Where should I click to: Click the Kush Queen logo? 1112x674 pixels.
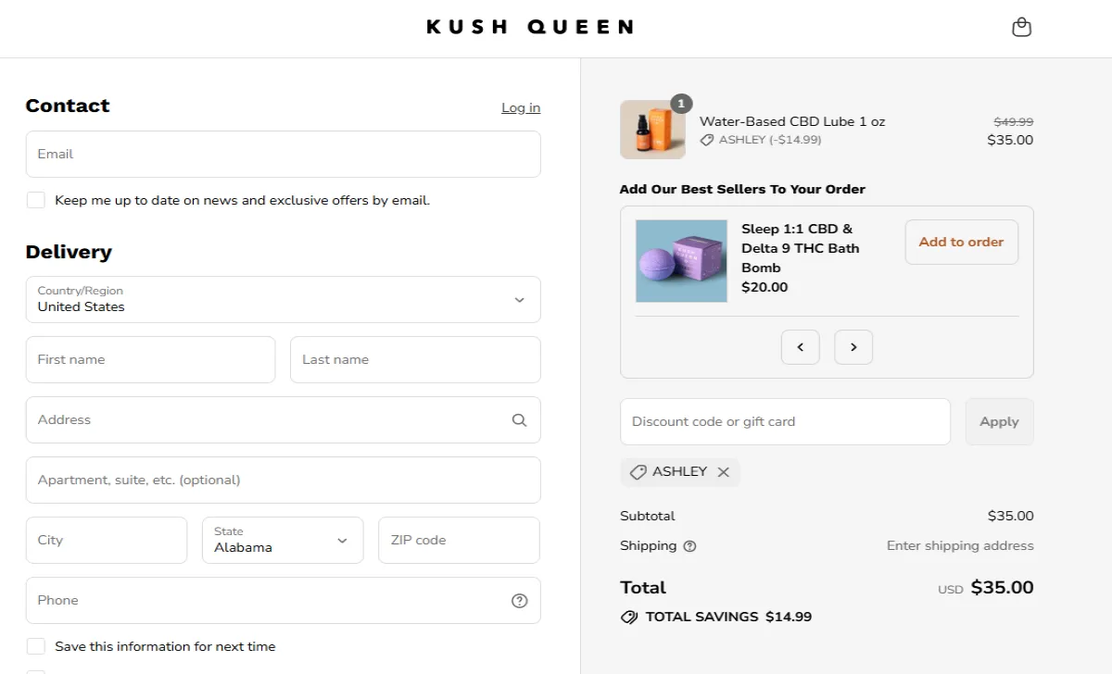click(530, 27)
